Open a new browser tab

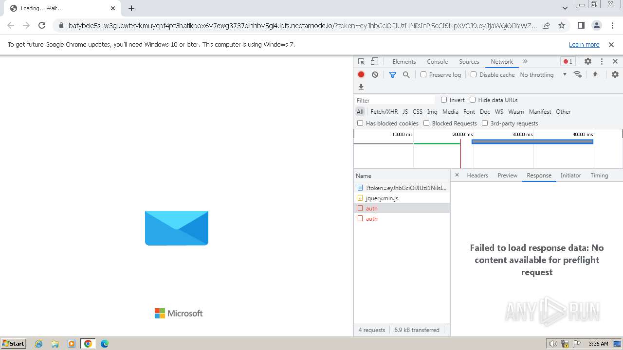131,8
